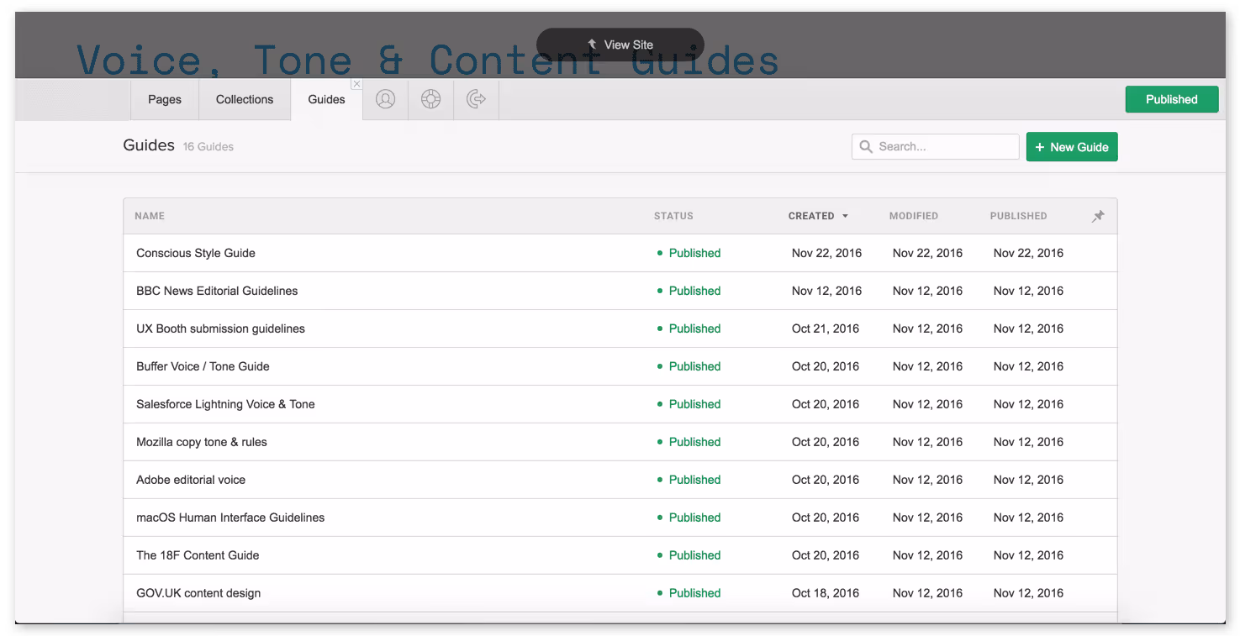Switch to the Pages tab

coord(165,99)
